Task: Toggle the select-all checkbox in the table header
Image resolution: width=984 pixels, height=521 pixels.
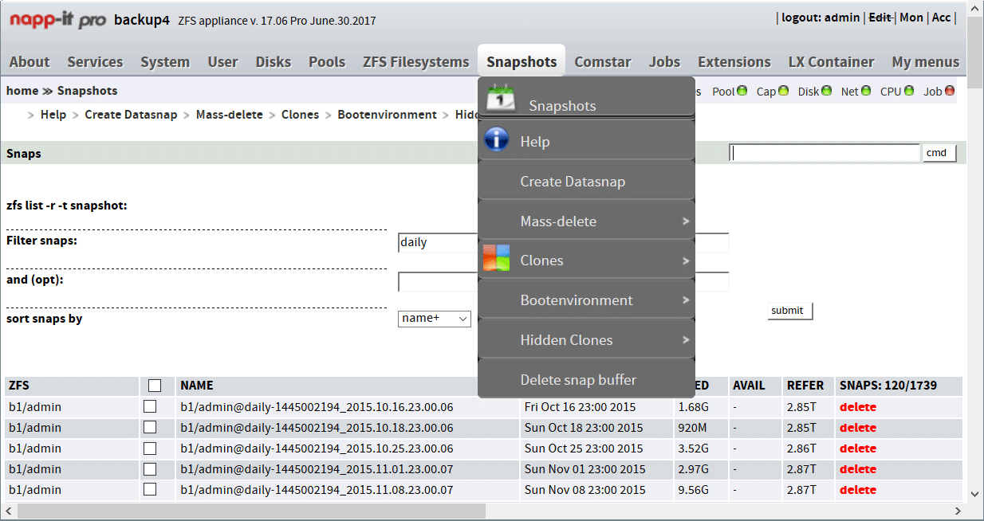Action: pos(155,386)
